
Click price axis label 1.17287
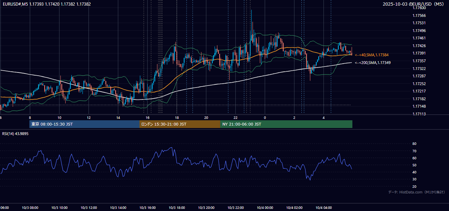(x=419, y=76)
